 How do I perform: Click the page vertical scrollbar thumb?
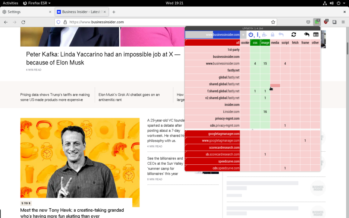pyautogui.click(x=347, y=48)
